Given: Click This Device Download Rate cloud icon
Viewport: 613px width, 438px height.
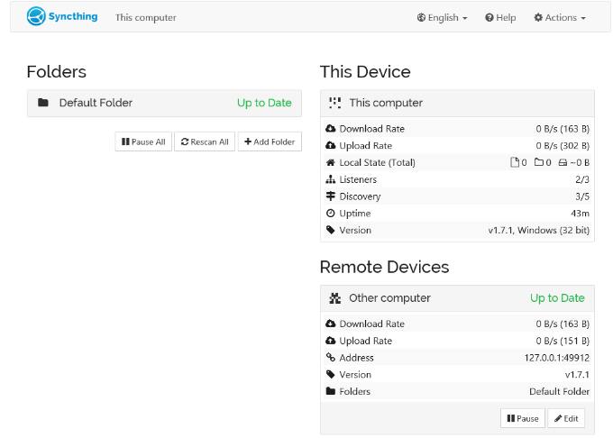Looking at the screenshot, I should (331, 129).
